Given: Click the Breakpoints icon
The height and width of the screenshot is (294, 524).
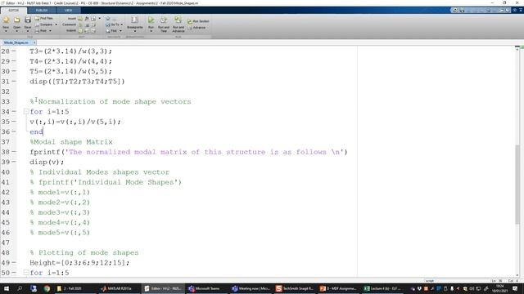Looking at the screenshot, I should 134,20.
